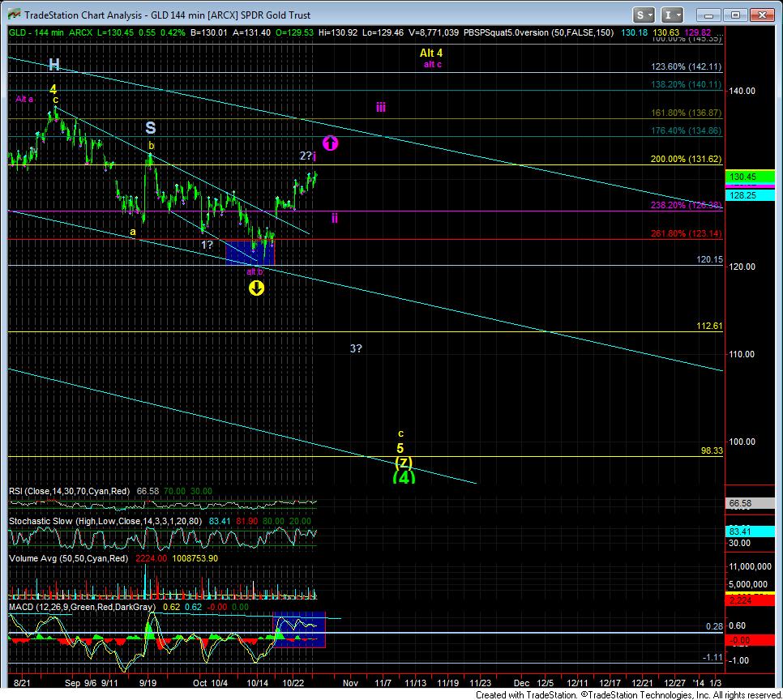Click the '1?' wave label
This screenshot has width=783, height=700.
(207, 245)
